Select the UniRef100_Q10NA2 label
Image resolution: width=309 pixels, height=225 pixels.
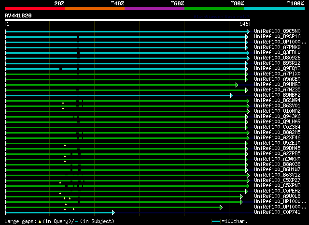[277, 111]
